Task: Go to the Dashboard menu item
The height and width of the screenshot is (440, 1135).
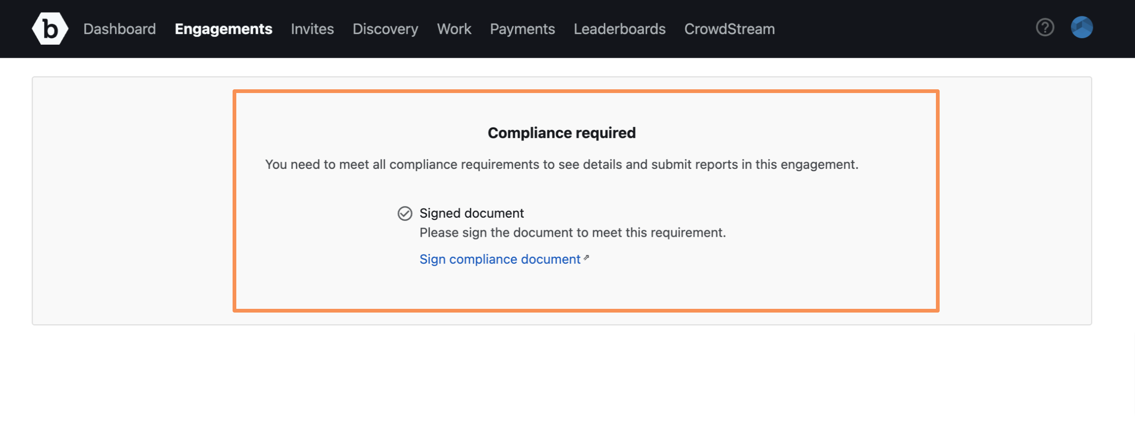Action: (x=120, y=29)
